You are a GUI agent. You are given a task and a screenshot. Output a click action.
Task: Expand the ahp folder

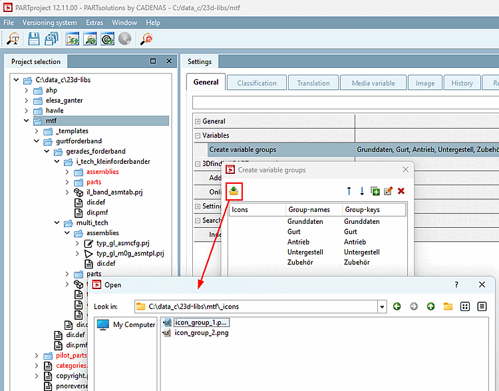(27, 91)
